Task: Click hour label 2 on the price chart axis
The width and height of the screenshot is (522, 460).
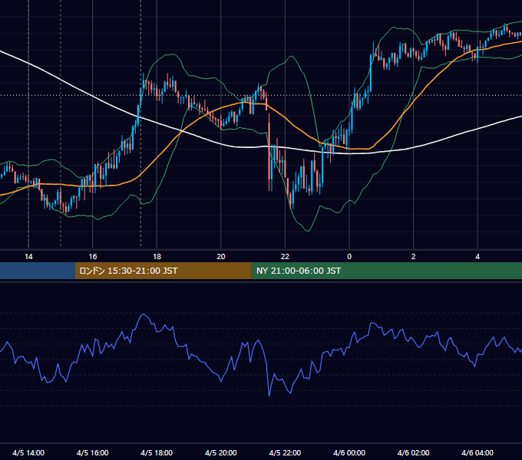Action: [x=414, y=256]
